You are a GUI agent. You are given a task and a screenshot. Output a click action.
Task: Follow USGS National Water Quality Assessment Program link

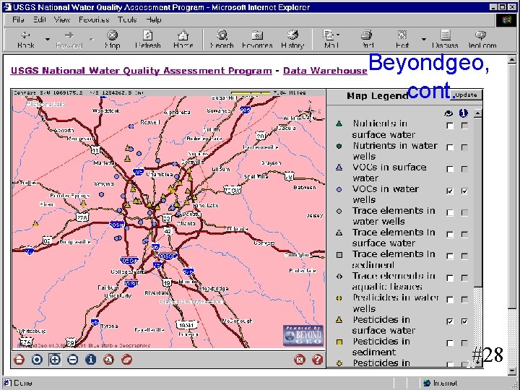[141, 71]
